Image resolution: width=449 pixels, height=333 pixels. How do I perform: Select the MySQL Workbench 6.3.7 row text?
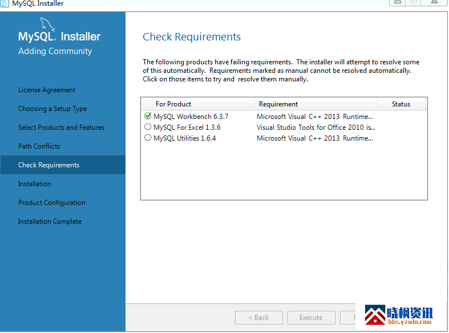tap(191, 117)
